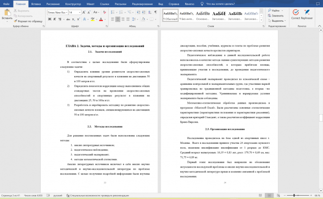Decrease paragraph indent

(138, 13)
